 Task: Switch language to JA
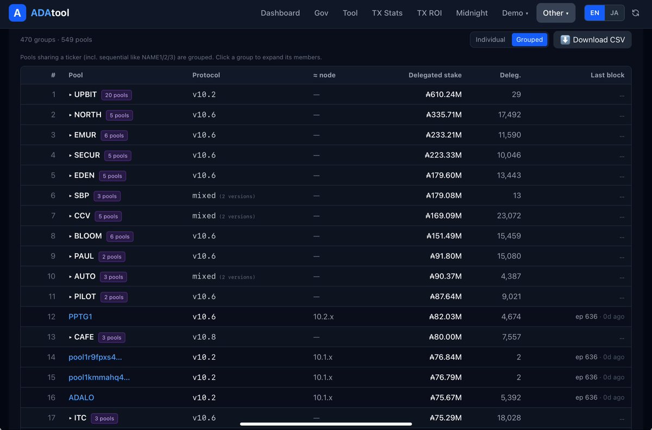614,13
